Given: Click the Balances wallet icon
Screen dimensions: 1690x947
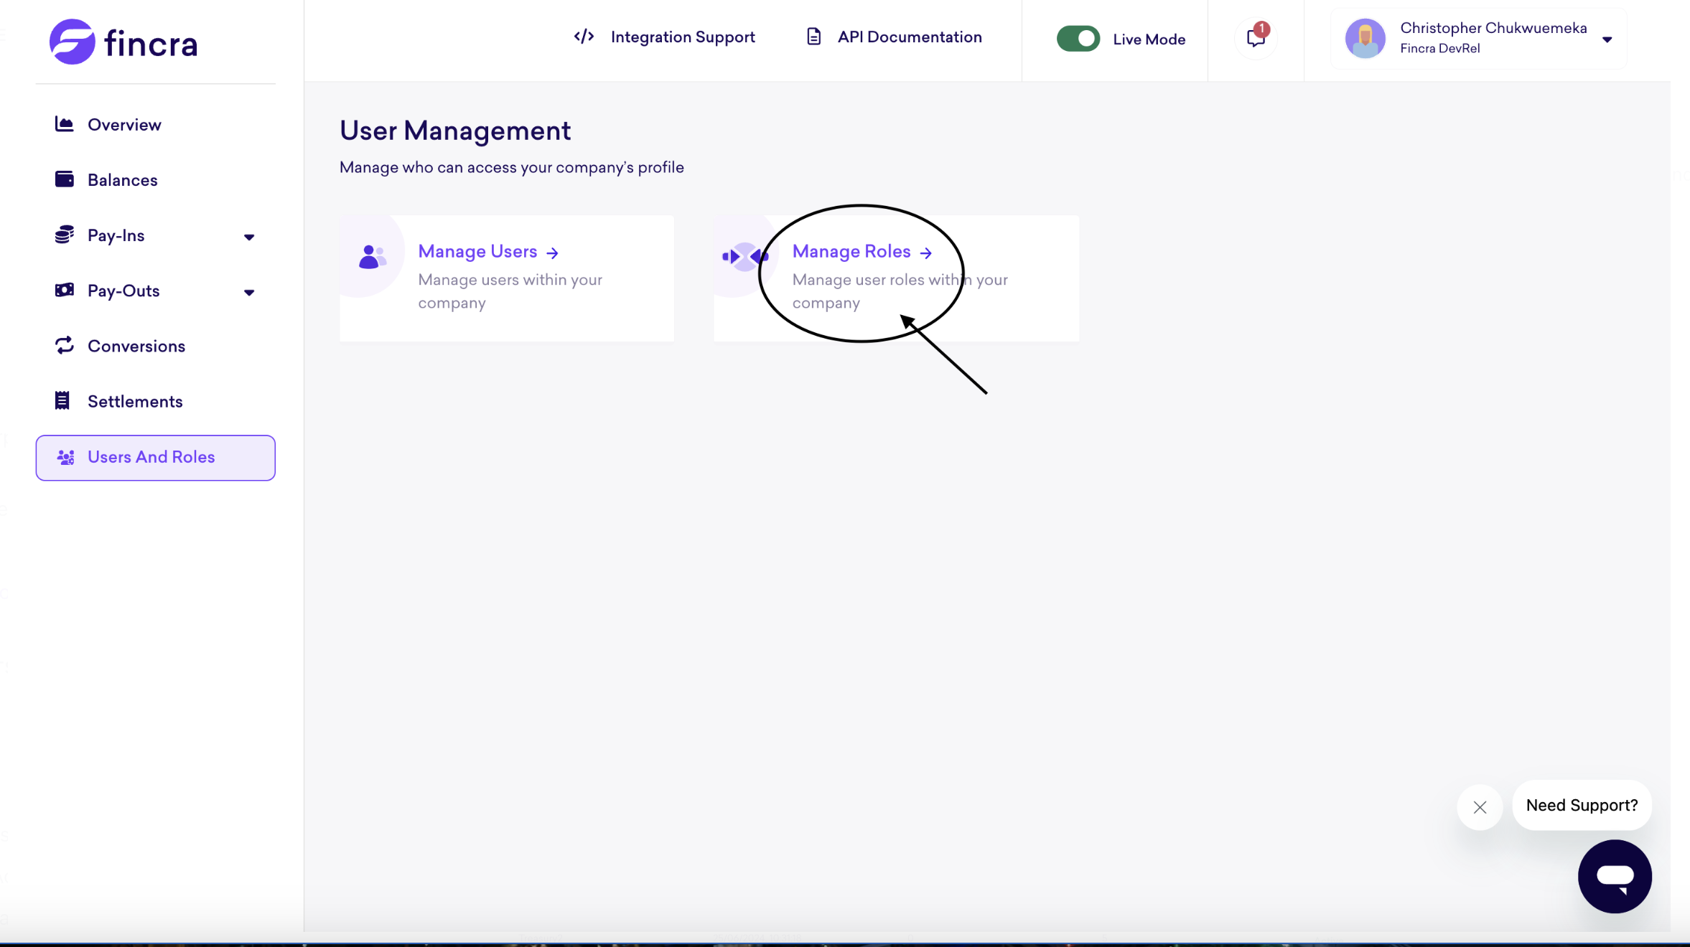Looking at the screenshot, I should [65, 179].
